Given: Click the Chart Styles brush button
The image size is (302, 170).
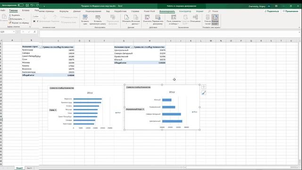Looking at the screenshot, I should 204,93.
